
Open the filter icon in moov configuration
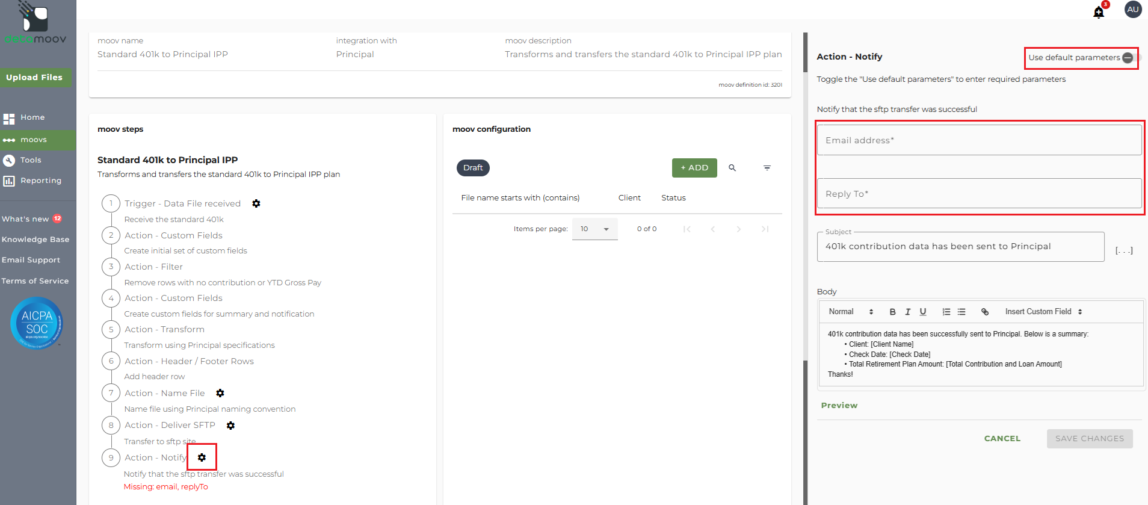click(x=767, y=168)
